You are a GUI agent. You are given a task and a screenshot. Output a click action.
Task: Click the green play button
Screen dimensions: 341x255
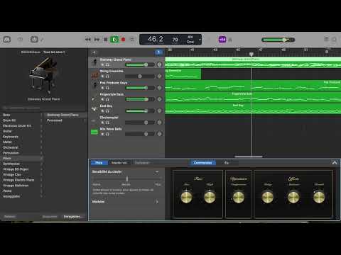tap(114, 40)
